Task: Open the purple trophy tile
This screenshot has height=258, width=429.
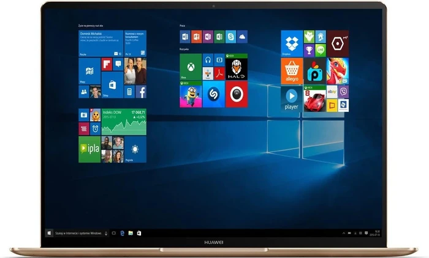Action: tap(309, 51)
